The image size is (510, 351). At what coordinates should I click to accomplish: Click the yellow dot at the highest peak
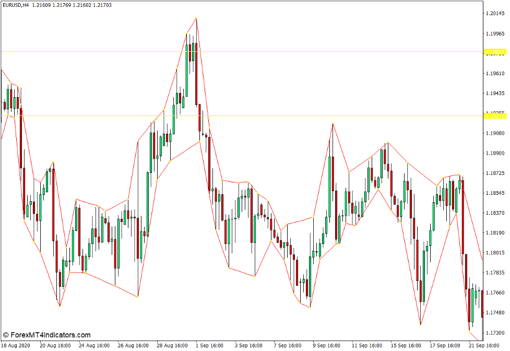tap(196, 18)
